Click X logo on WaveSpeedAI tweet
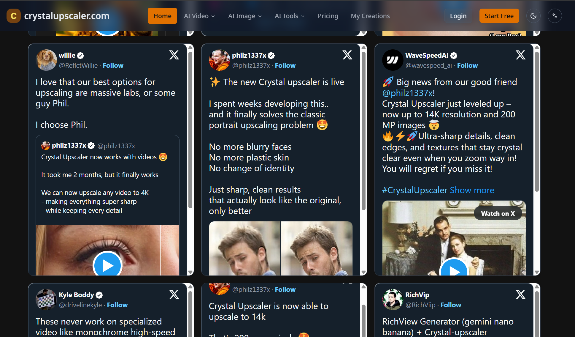 pyautogui.click(x=520, y=55)
